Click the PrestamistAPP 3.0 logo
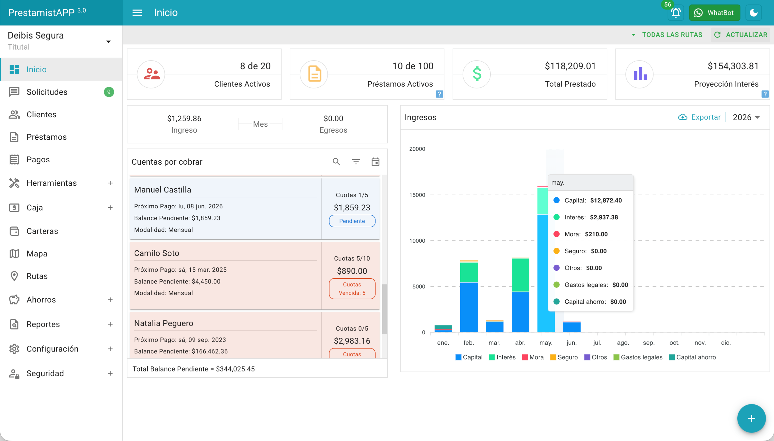Screen dimensions: 774x441 47,13
